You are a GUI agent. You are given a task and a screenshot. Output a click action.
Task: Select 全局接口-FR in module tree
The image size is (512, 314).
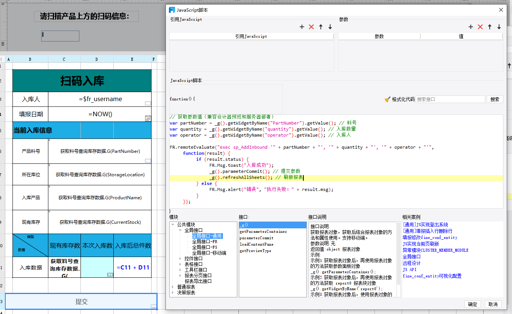(x=204, y=242)
